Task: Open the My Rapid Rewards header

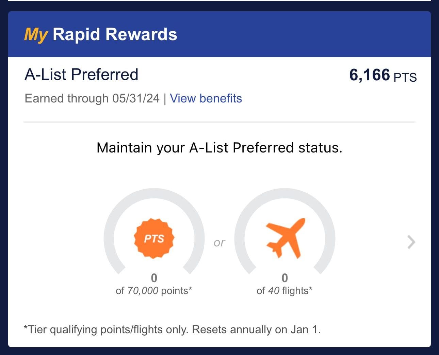Action: 100,34
